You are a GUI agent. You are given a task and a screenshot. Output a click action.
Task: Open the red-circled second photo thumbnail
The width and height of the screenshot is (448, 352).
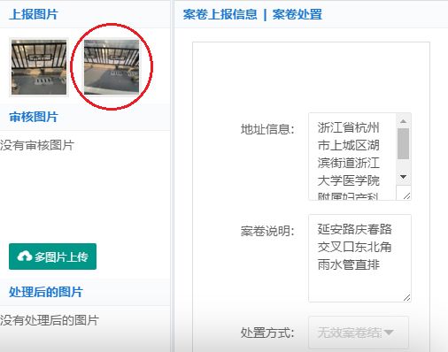(x=112, y=67)
